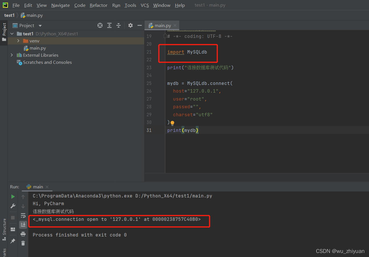This screenshot has height=257, width=369.
Task: Rerun main with the green play icon
Action: click(x=13, y=197)
